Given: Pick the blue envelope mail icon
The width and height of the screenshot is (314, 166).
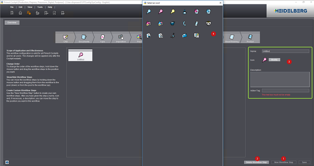Looking at the screenshot, I should click(x=184, y=36).
